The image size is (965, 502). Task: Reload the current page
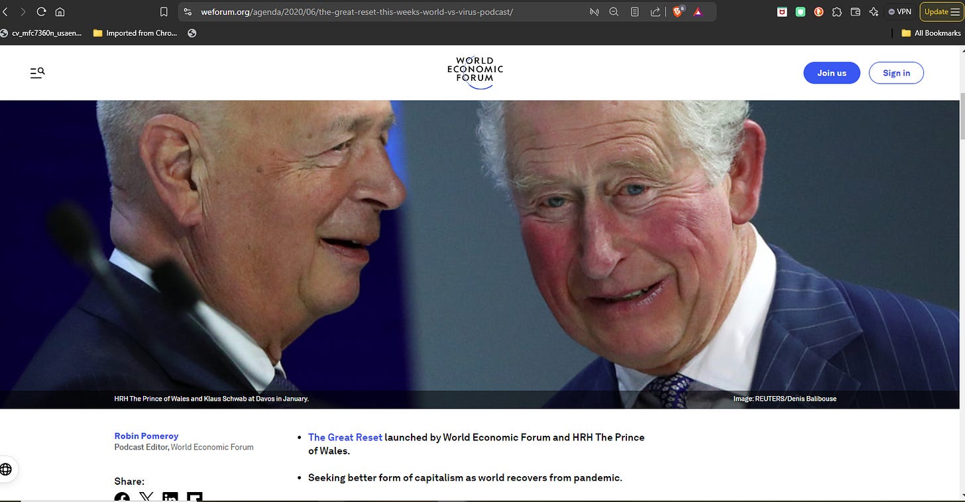tap(42, 11)
